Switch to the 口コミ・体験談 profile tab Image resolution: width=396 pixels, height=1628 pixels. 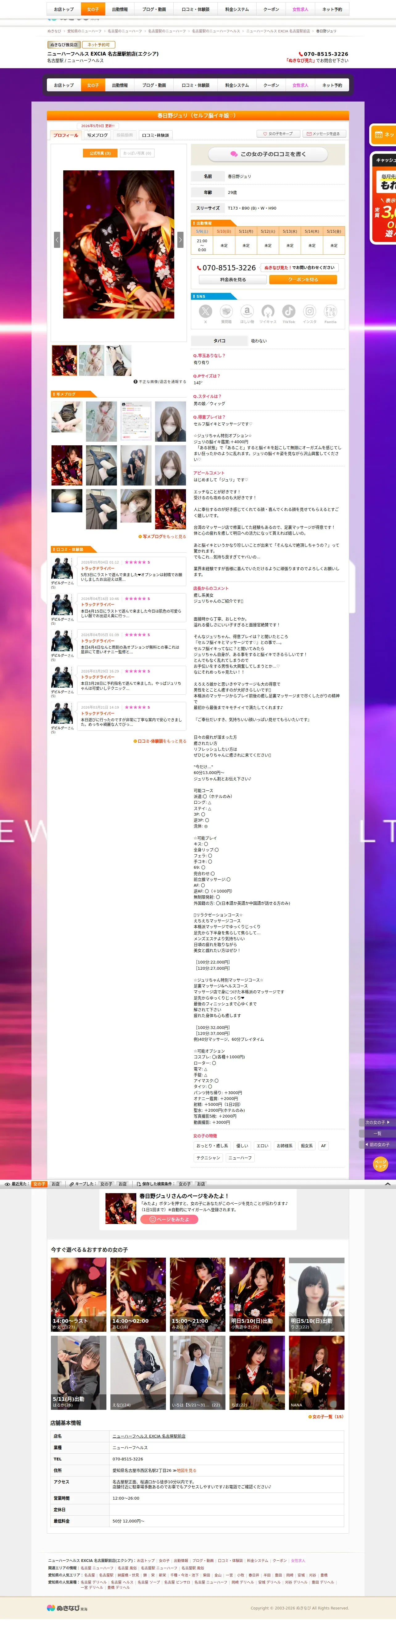[155, 135]
